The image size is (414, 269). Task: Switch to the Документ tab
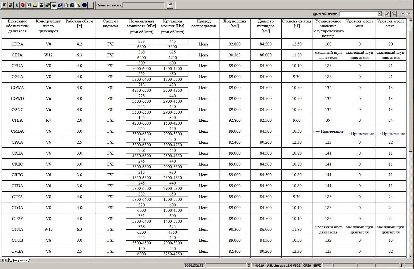pos(19,260)
